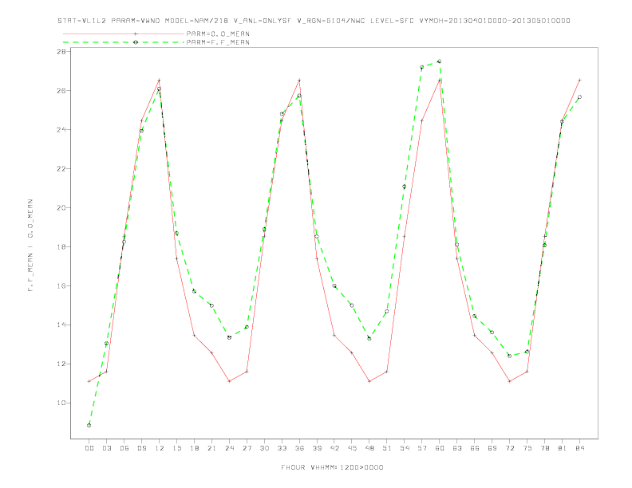Image resolution: width=632 pixels, height=488 pixels.
Task: Click the y-axis tick label 14
Action: (61, 325)
